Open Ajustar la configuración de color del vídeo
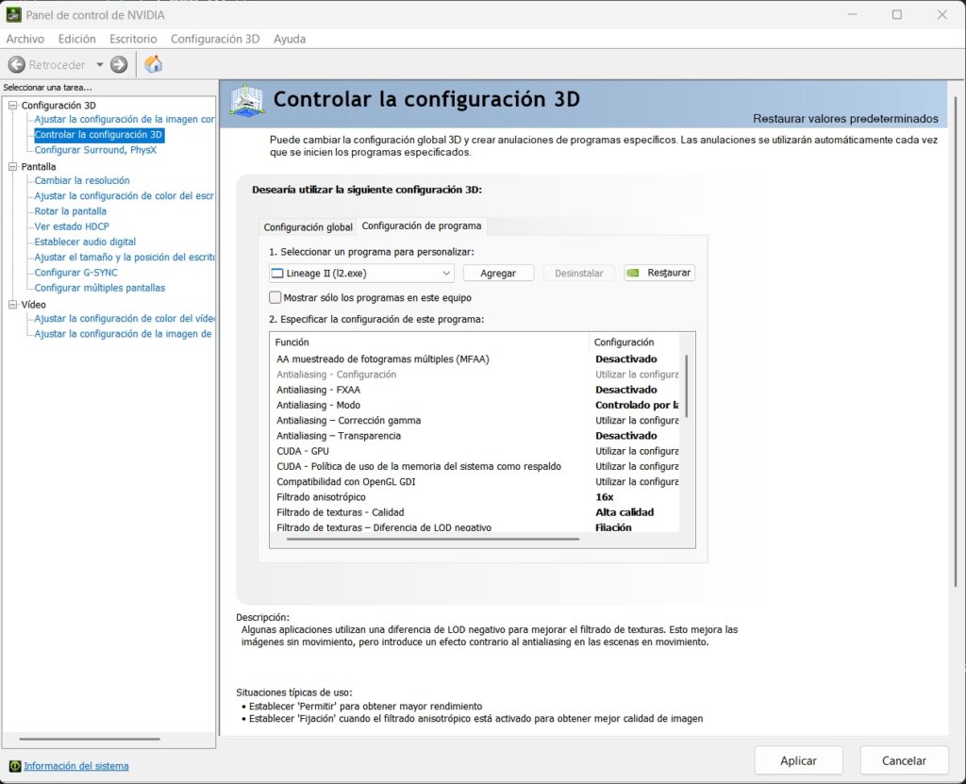The image size is (966, 784). click(125, 319)
